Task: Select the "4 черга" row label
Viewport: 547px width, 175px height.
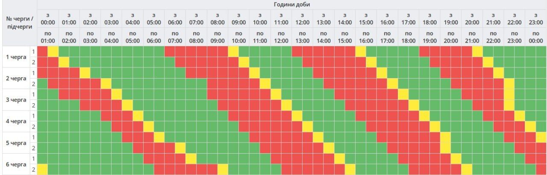Action: (x=16, y=121)
